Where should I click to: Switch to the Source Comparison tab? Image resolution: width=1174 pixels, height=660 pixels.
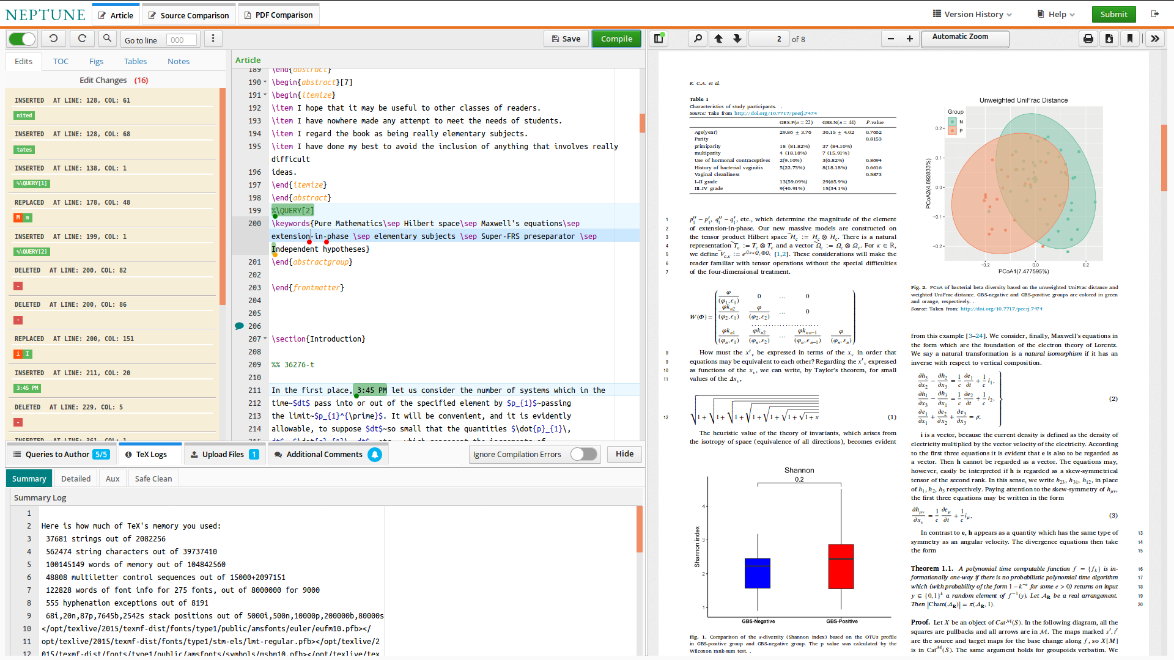tap(188, 15)
